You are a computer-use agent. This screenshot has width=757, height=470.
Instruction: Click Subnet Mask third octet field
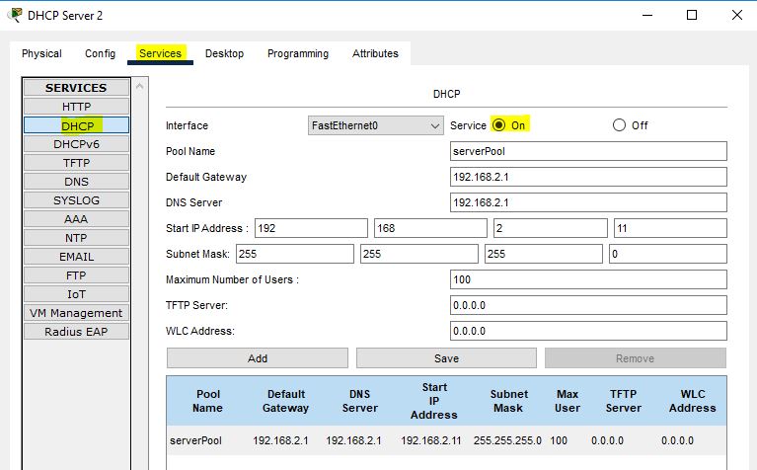click(x=544, y=254)
